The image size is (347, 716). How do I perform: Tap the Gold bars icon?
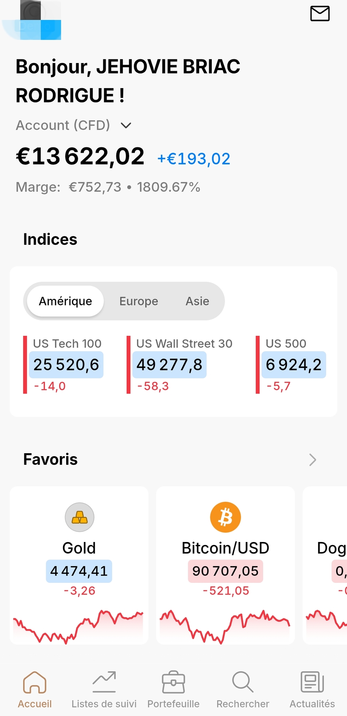click(79, 517)
